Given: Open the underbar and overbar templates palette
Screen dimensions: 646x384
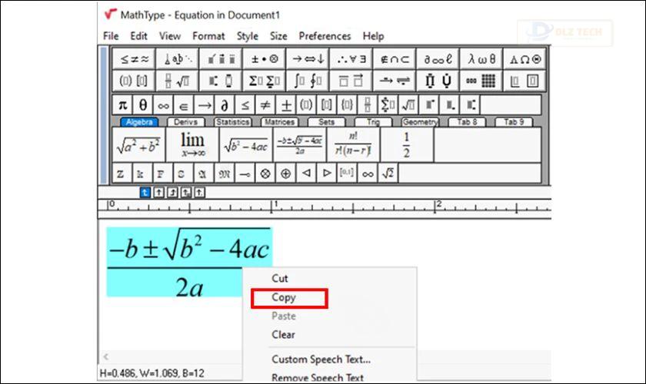Looking at the screenshot, I should coord(351,81).
